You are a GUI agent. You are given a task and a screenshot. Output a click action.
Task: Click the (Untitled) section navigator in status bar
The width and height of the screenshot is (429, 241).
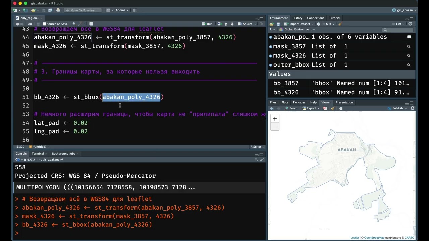(39, 147)
